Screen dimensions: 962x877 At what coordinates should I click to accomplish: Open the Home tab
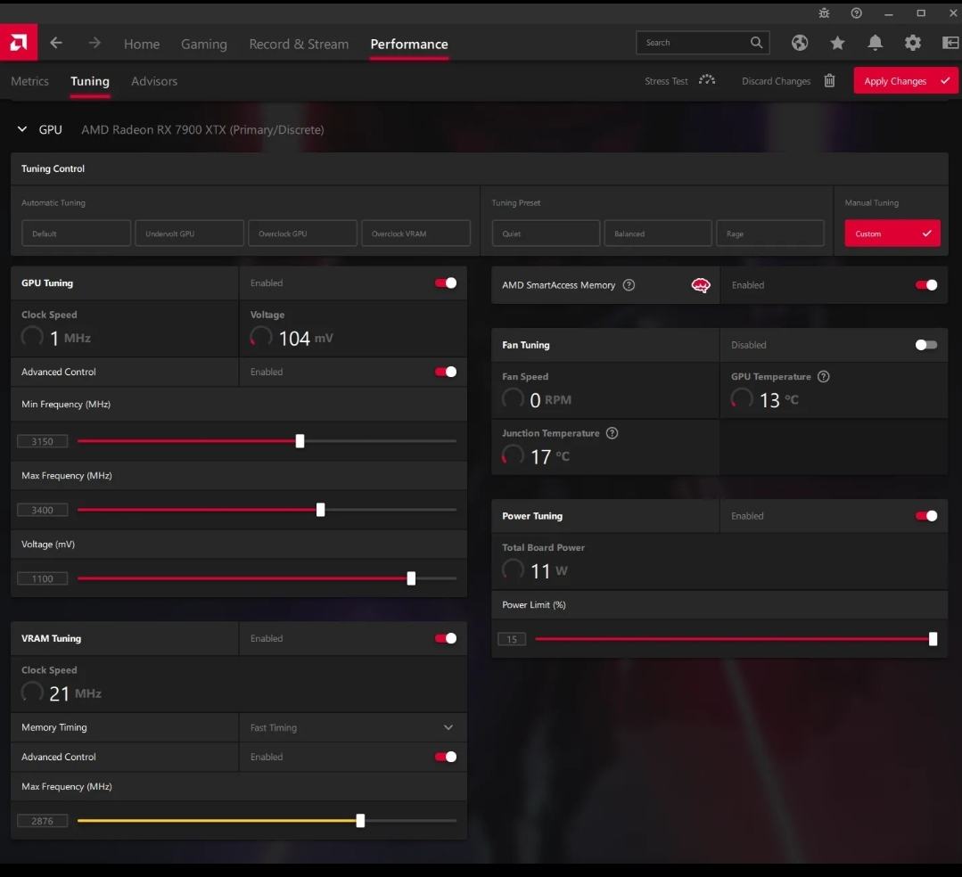142,45
